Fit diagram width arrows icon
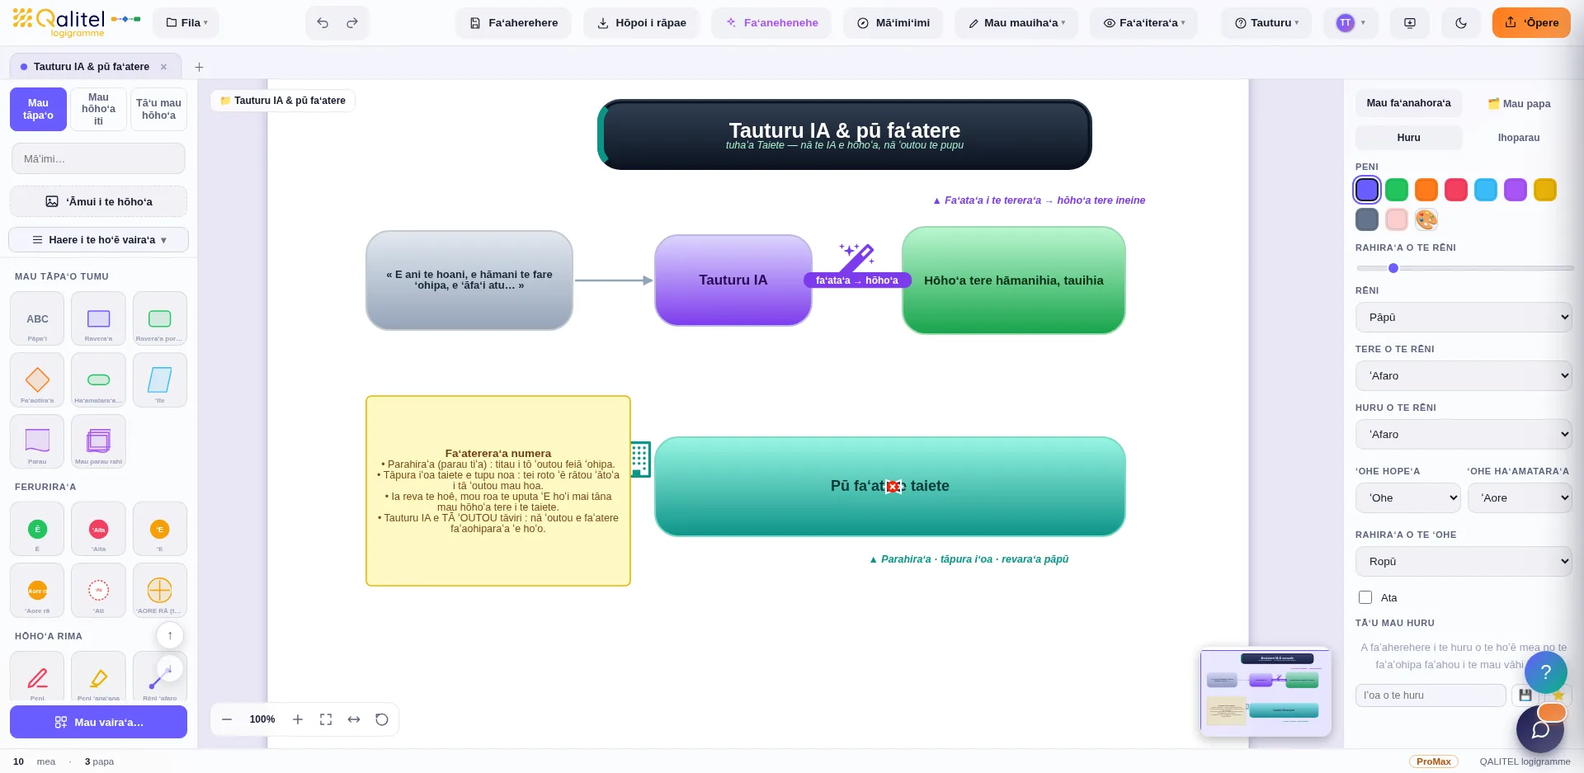Image resolution: width=1584 pixels, height=773 pixels. click(354, 719)
